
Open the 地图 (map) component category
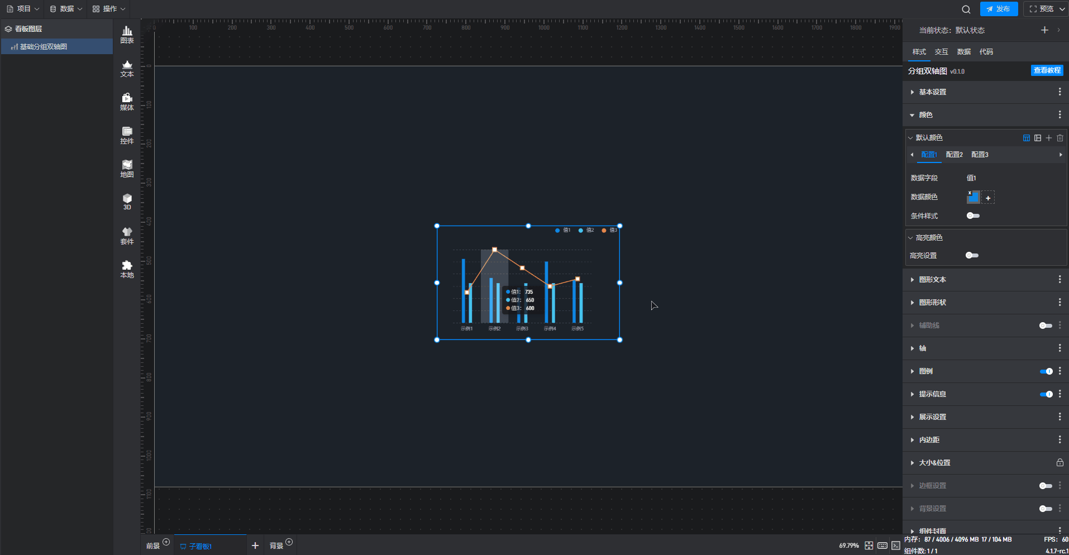127,169
